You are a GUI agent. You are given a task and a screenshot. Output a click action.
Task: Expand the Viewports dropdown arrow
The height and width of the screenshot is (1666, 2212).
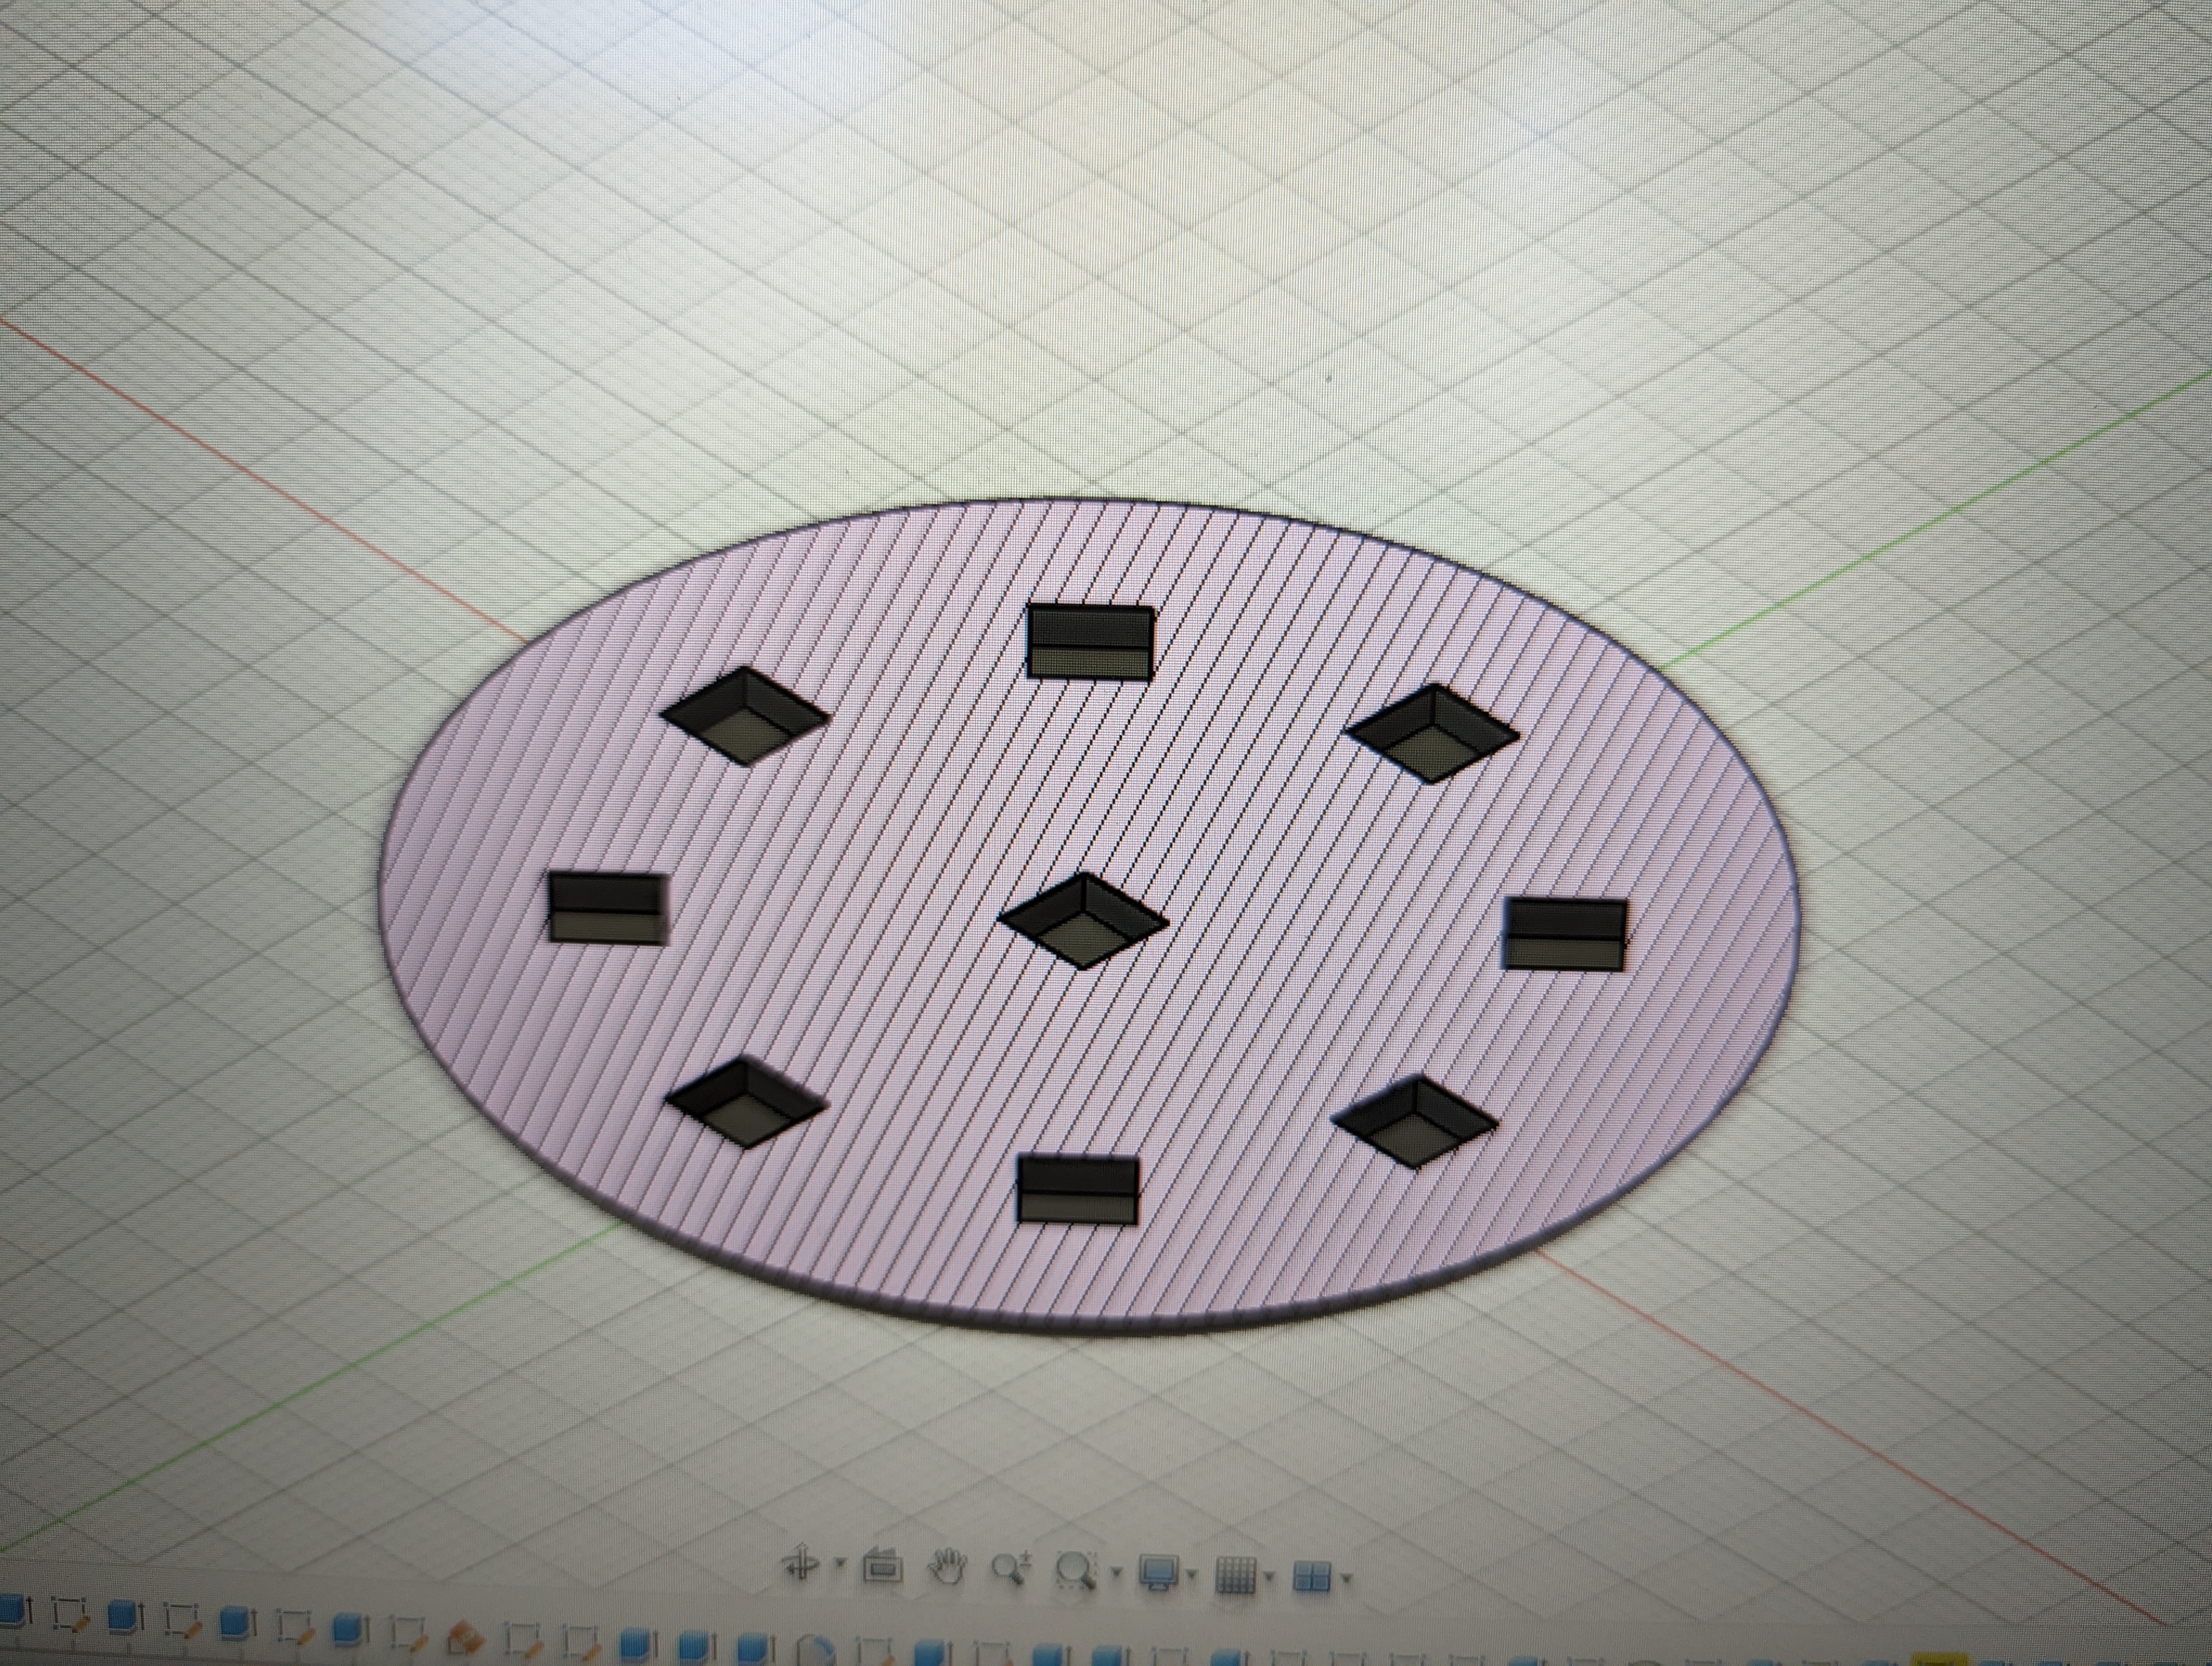click(x=1346, y=1580)
